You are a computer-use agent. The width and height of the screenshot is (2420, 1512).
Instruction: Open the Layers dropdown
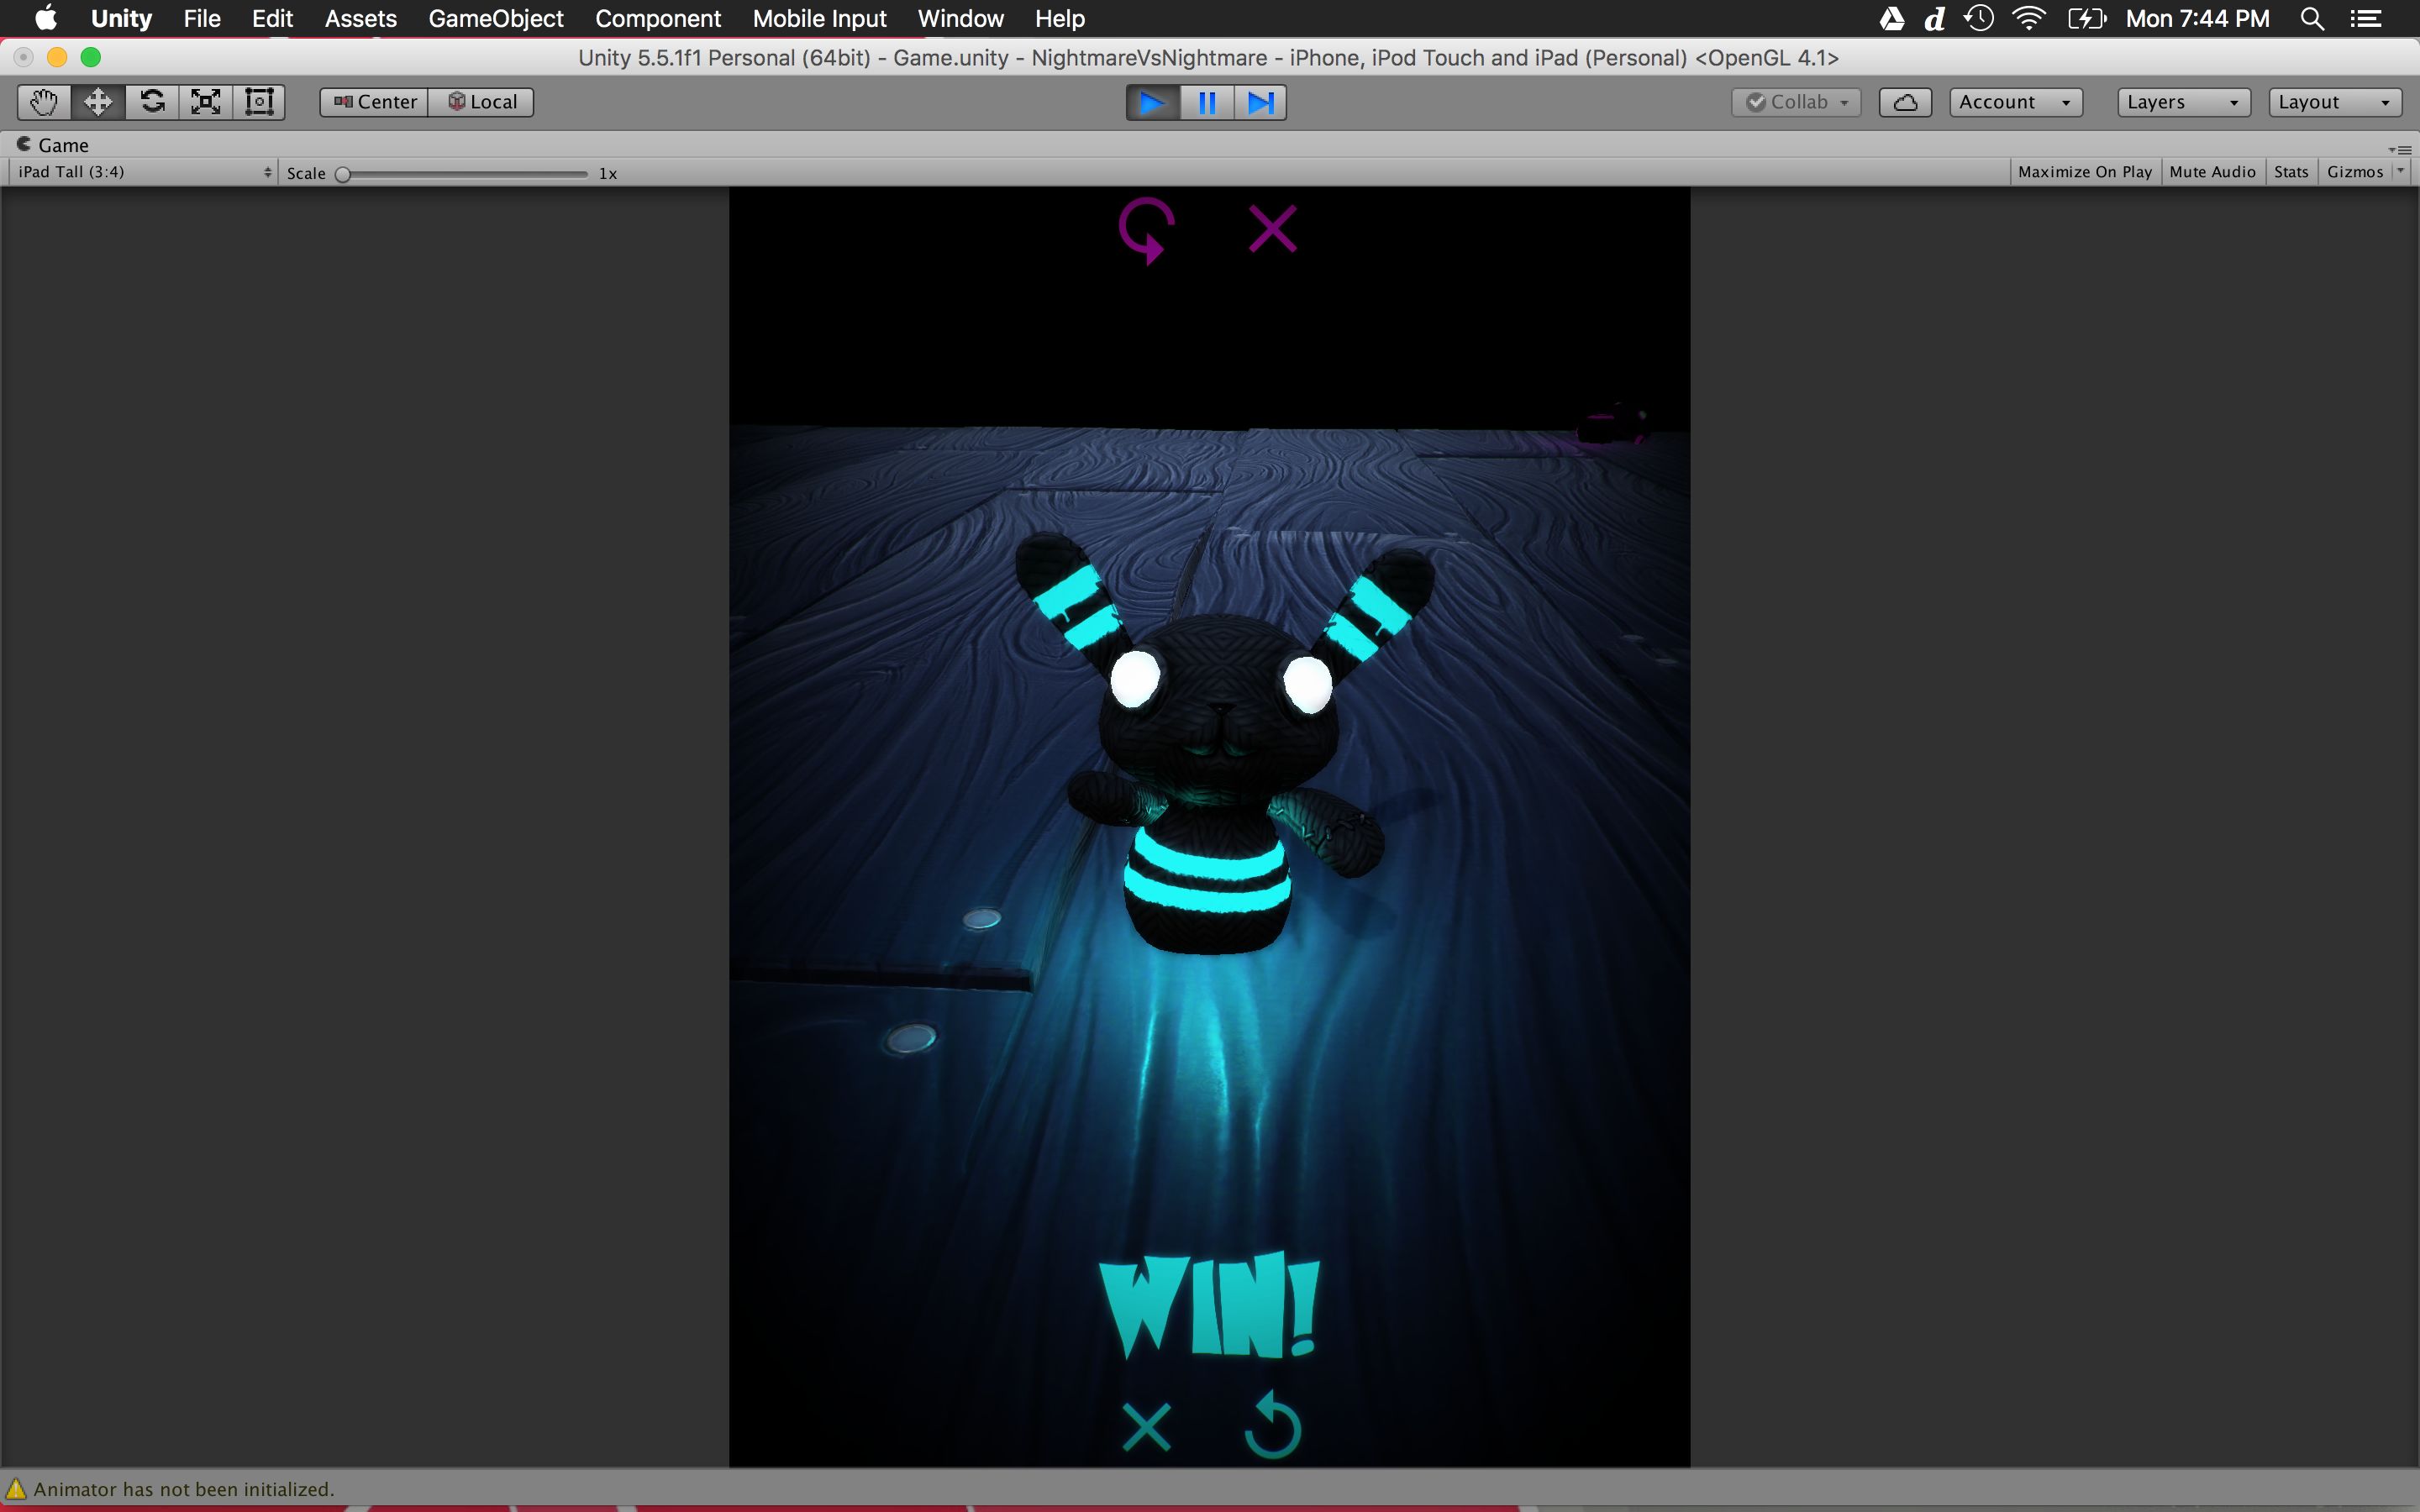click(2183, 102)
